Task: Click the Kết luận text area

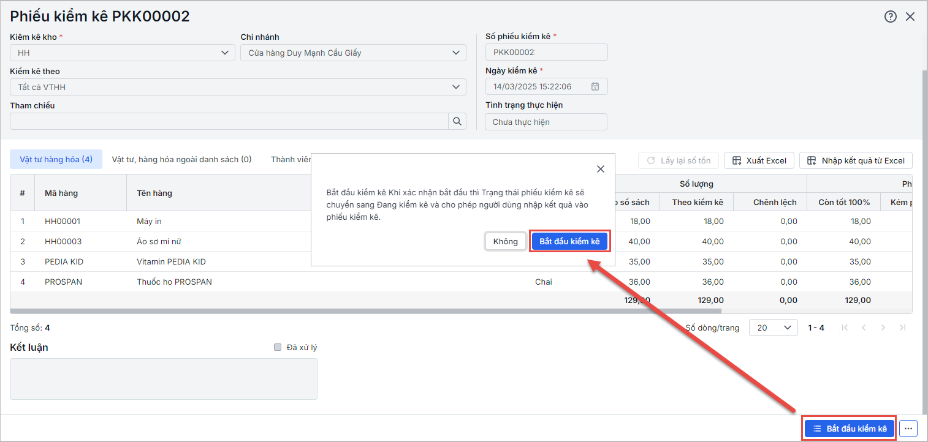Action: [x=164, y=379]
